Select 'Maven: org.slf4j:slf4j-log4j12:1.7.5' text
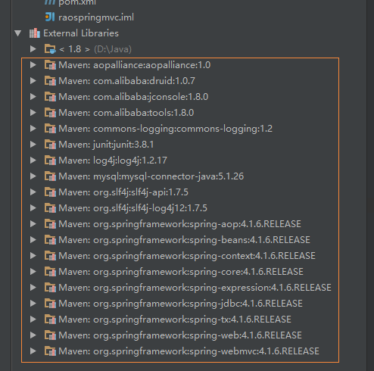This screenshot has width=374, height=371. 132,208
